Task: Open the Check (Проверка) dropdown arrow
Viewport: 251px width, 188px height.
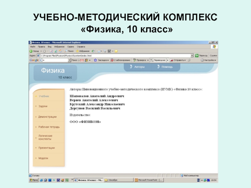Action: point(148,60)
